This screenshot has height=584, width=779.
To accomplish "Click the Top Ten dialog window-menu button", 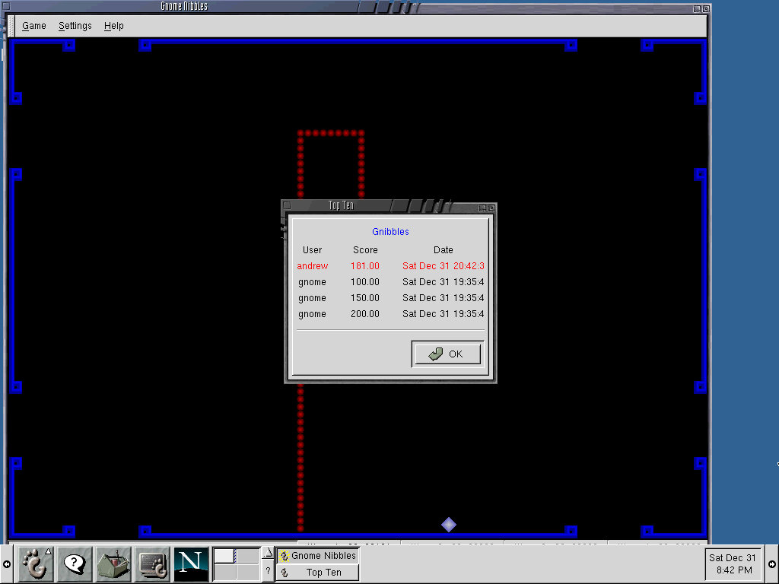I will pyautogui.click(x=287, y=205).
